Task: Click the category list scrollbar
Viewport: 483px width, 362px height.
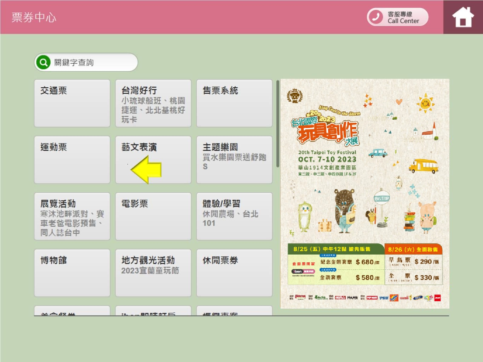Action: [278, 124]
